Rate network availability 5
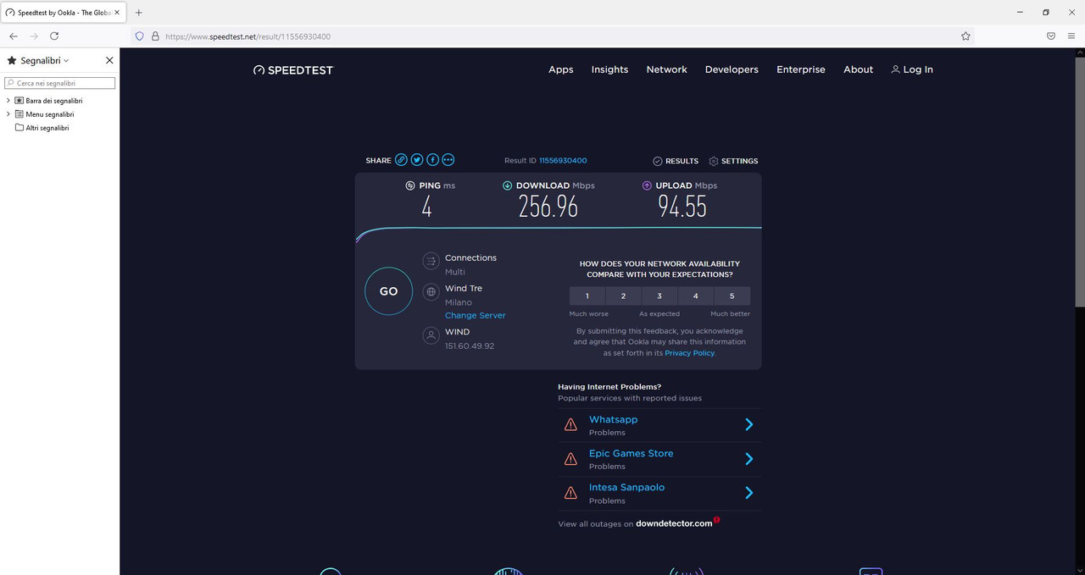 click(732, 296)
